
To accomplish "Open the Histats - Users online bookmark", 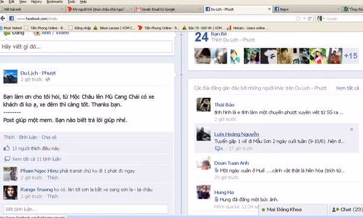I will [247, 28].
